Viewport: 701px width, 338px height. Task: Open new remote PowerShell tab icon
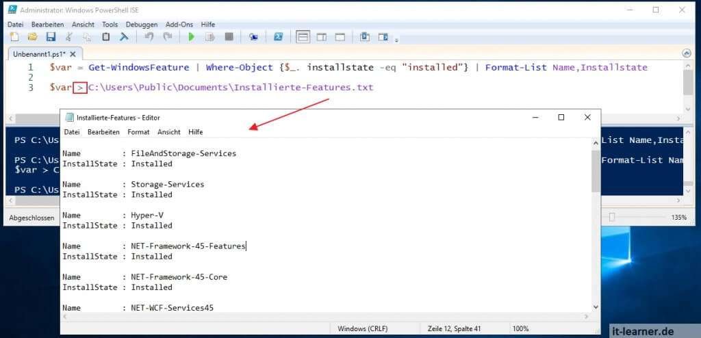253,37
